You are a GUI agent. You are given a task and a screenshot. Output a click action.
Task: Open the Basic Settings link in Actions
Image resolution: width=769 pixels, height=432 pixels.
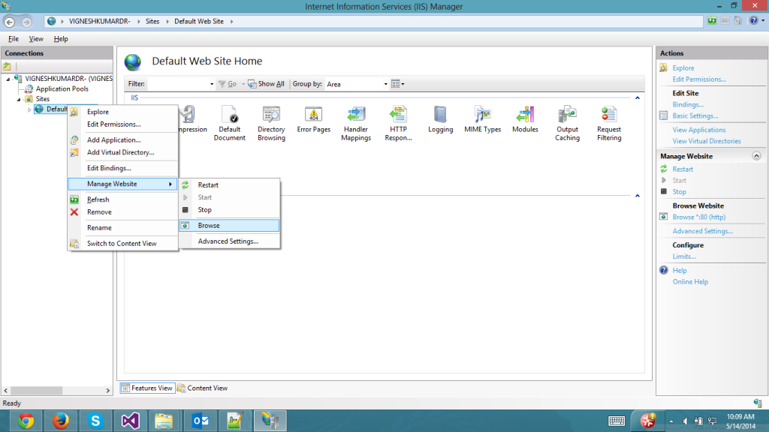[x=695, y=116]
